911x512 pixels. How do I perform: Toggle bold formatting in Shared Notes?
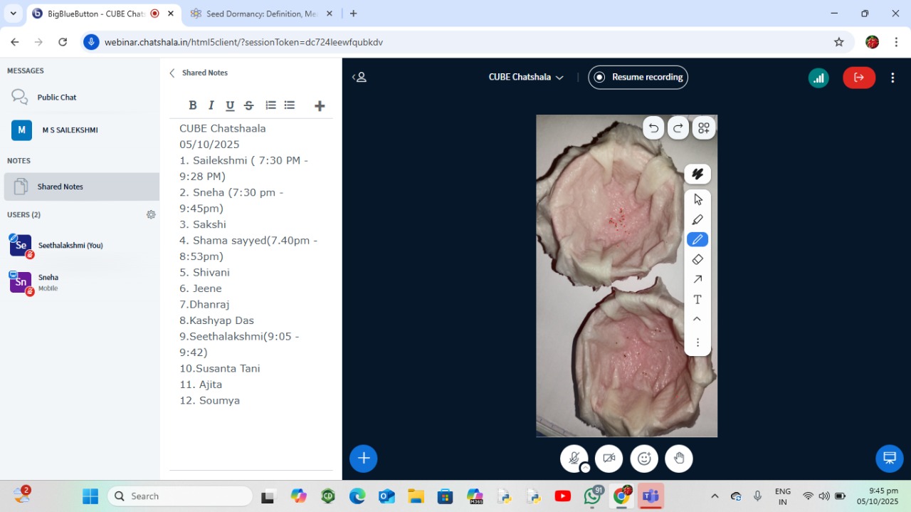tap(192, 105)
